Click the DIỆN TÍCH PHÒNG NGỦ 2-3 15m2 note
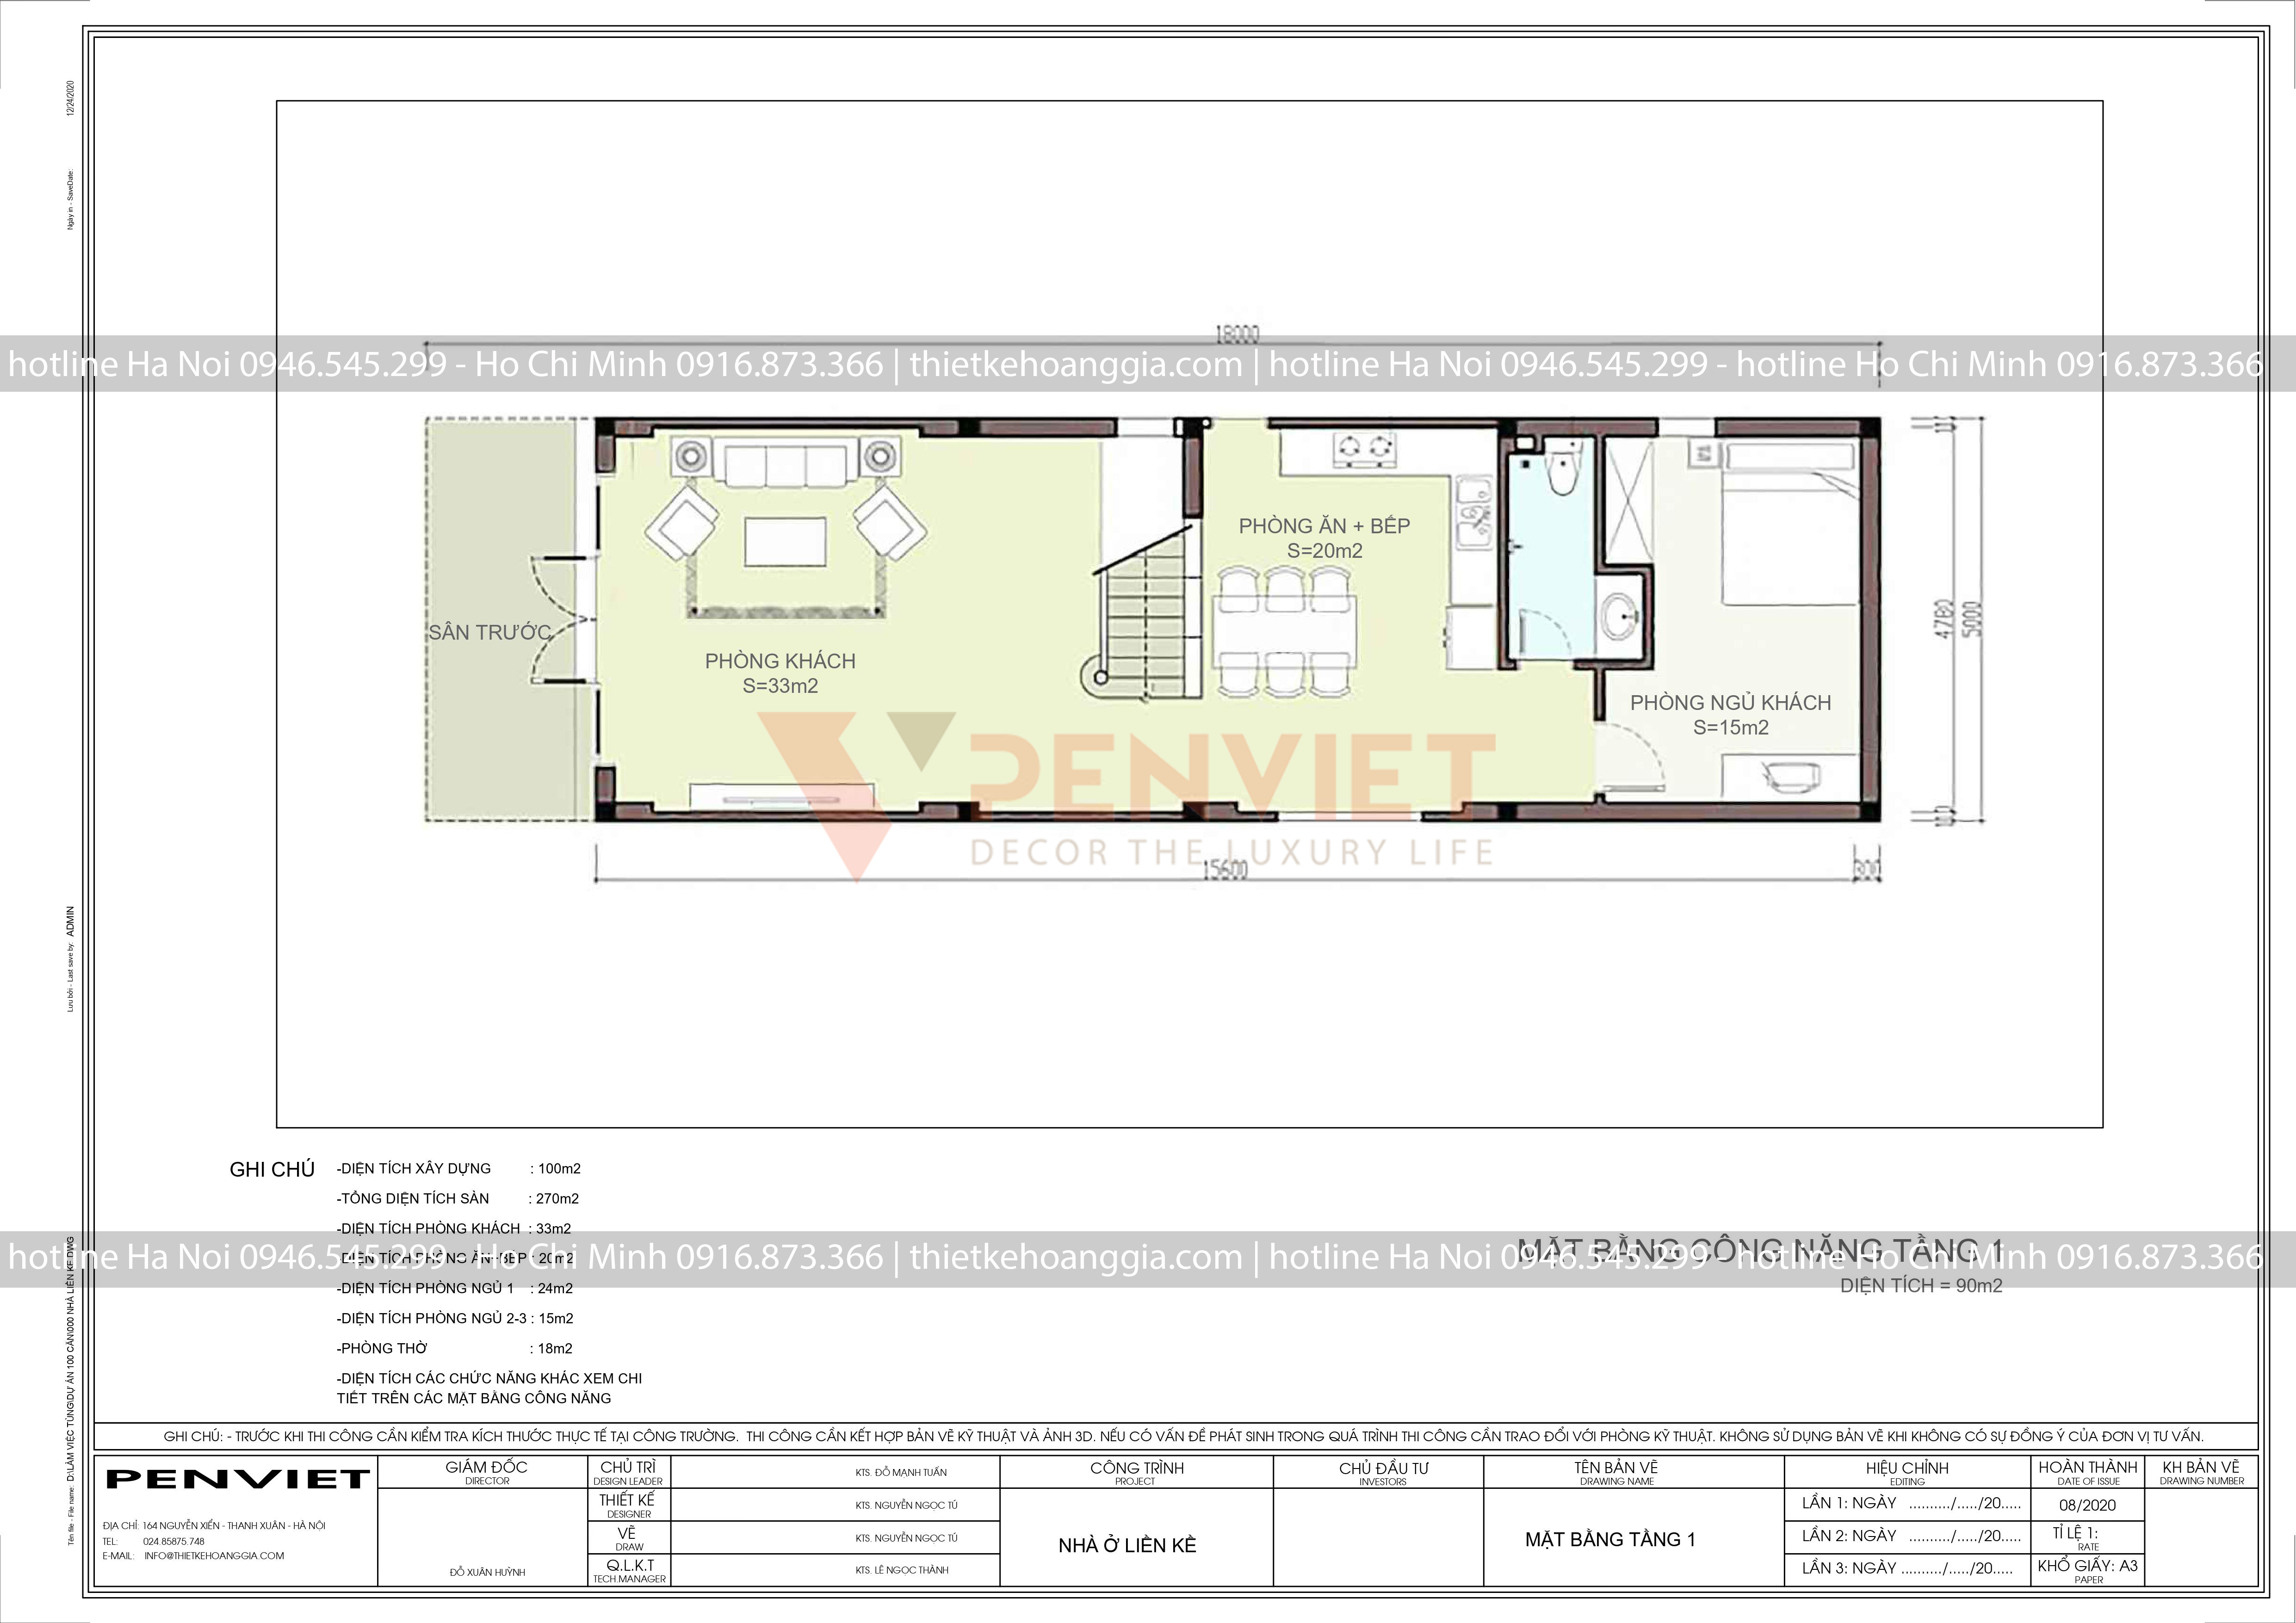 click(455, 1318)
